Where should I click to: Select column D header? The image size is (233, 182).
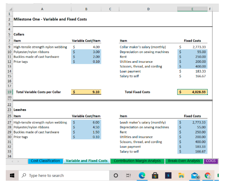[148, 9]
